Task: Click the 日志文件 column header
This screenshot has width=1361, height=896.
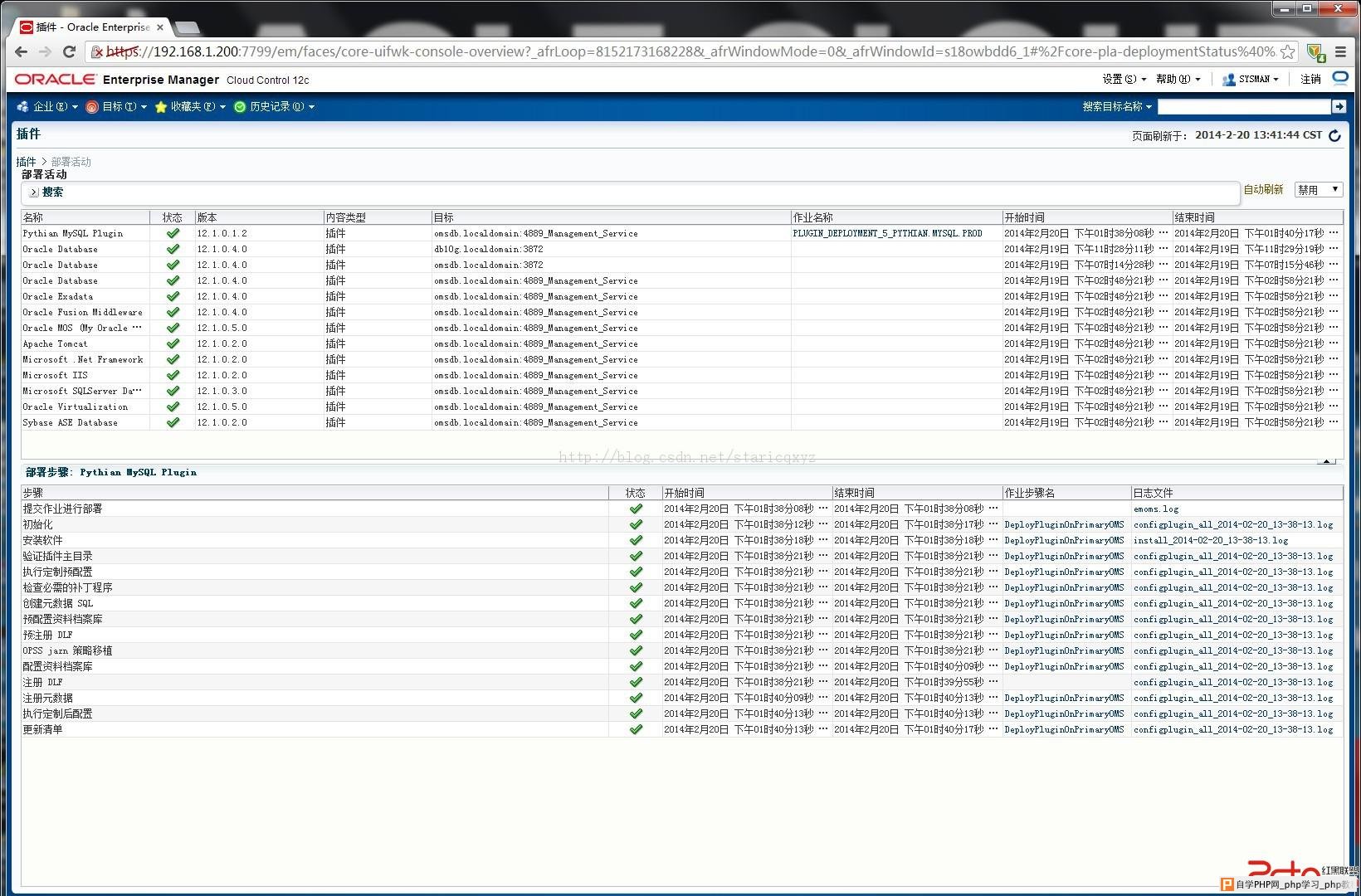Action: click(x=1237, y=493)
